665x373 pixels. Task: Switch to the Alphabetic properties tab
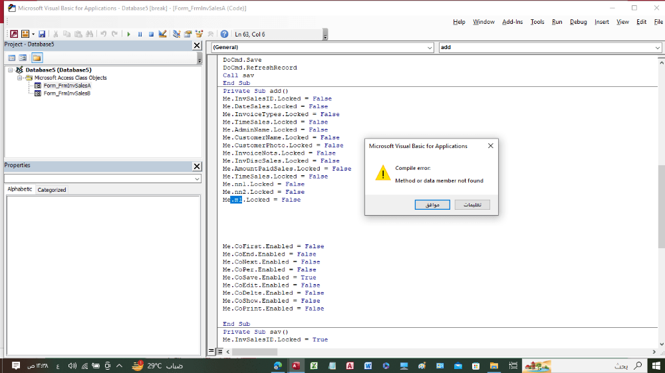pos(19,189)
